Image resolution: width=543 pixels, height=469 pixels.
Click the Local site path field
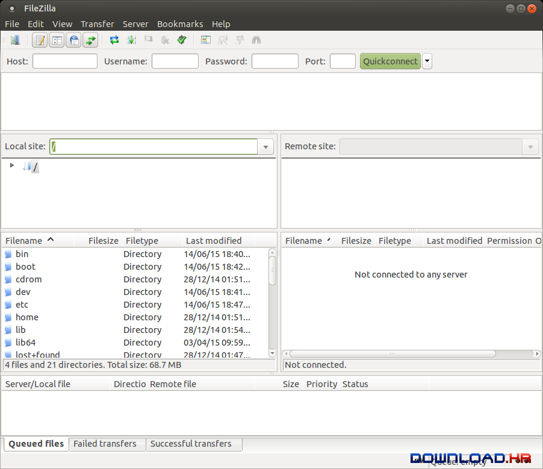154,147
